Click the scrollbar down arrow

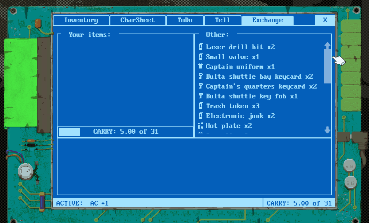click(x=327, y=130)
